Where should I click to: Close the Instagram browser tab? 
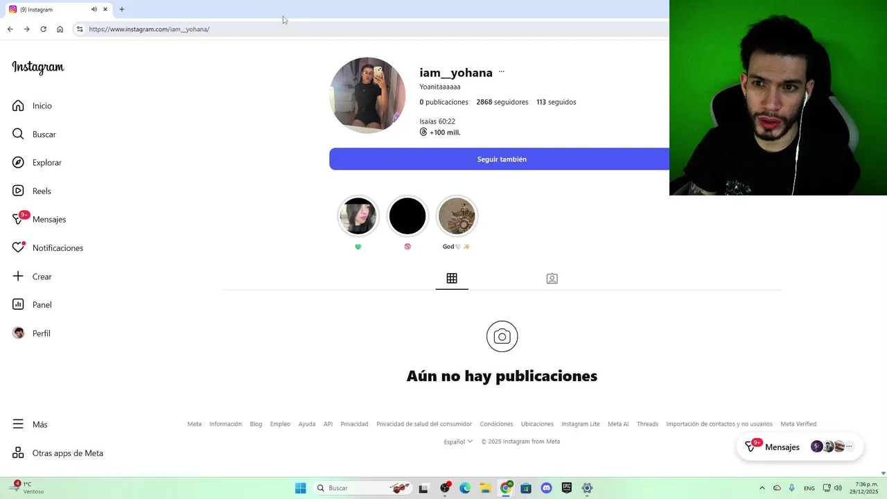tap(105, 9)
